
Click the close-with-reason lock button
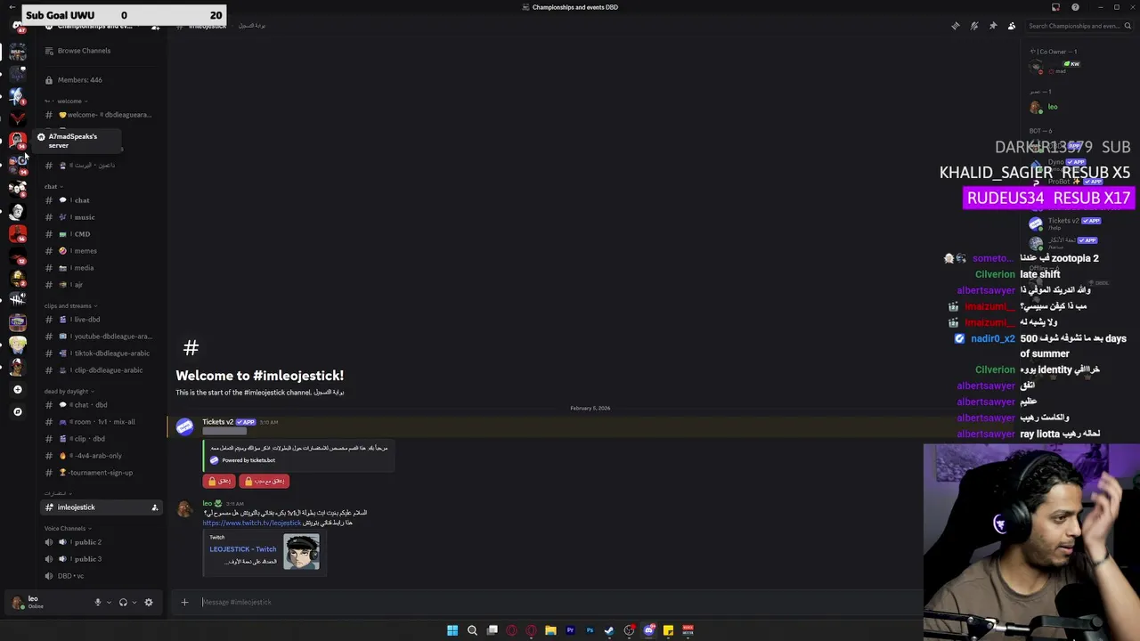(265, 481)
